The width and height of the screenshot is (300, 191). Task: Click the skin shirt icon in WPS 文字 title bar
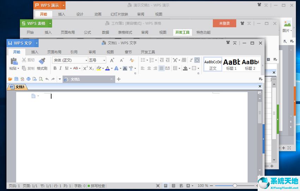(x=228, y=42)
